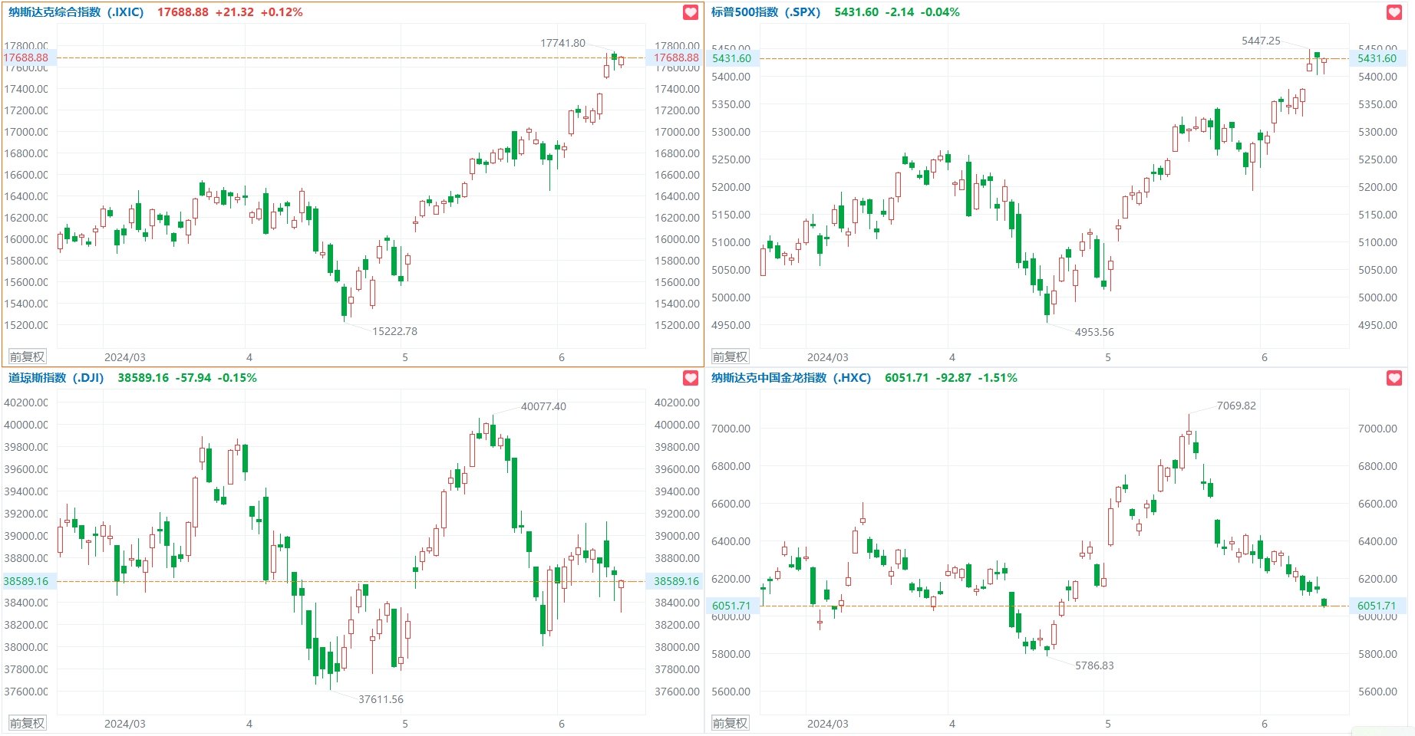1415x736 pixels.
Task: Click the 17688.88 price tag on the Nasdaq right axis
Action: click(x=675, y=58)
